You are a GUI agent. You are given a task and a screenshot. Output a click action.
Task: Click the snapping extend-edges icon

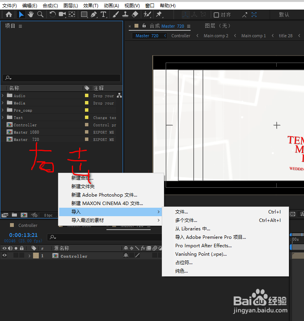pyautogui.click(x=244, y=15)
